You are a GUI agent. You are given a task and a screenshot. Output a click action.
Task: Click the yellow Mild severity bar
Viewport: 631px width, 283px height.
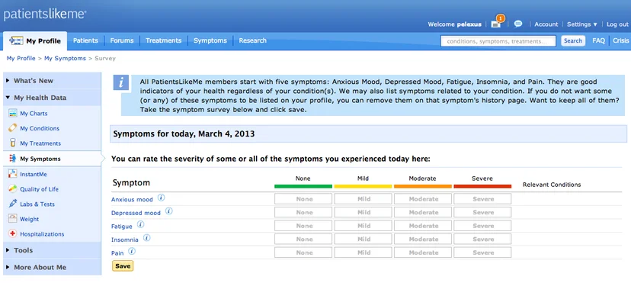pyautogui.click(x=363, y=186)
